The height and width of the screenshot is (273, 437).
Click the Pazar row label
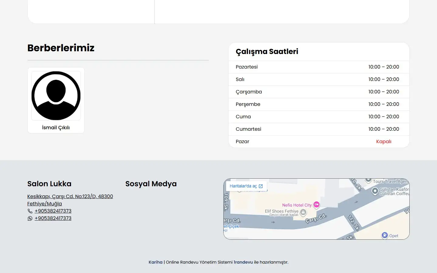tap(242, 141)
